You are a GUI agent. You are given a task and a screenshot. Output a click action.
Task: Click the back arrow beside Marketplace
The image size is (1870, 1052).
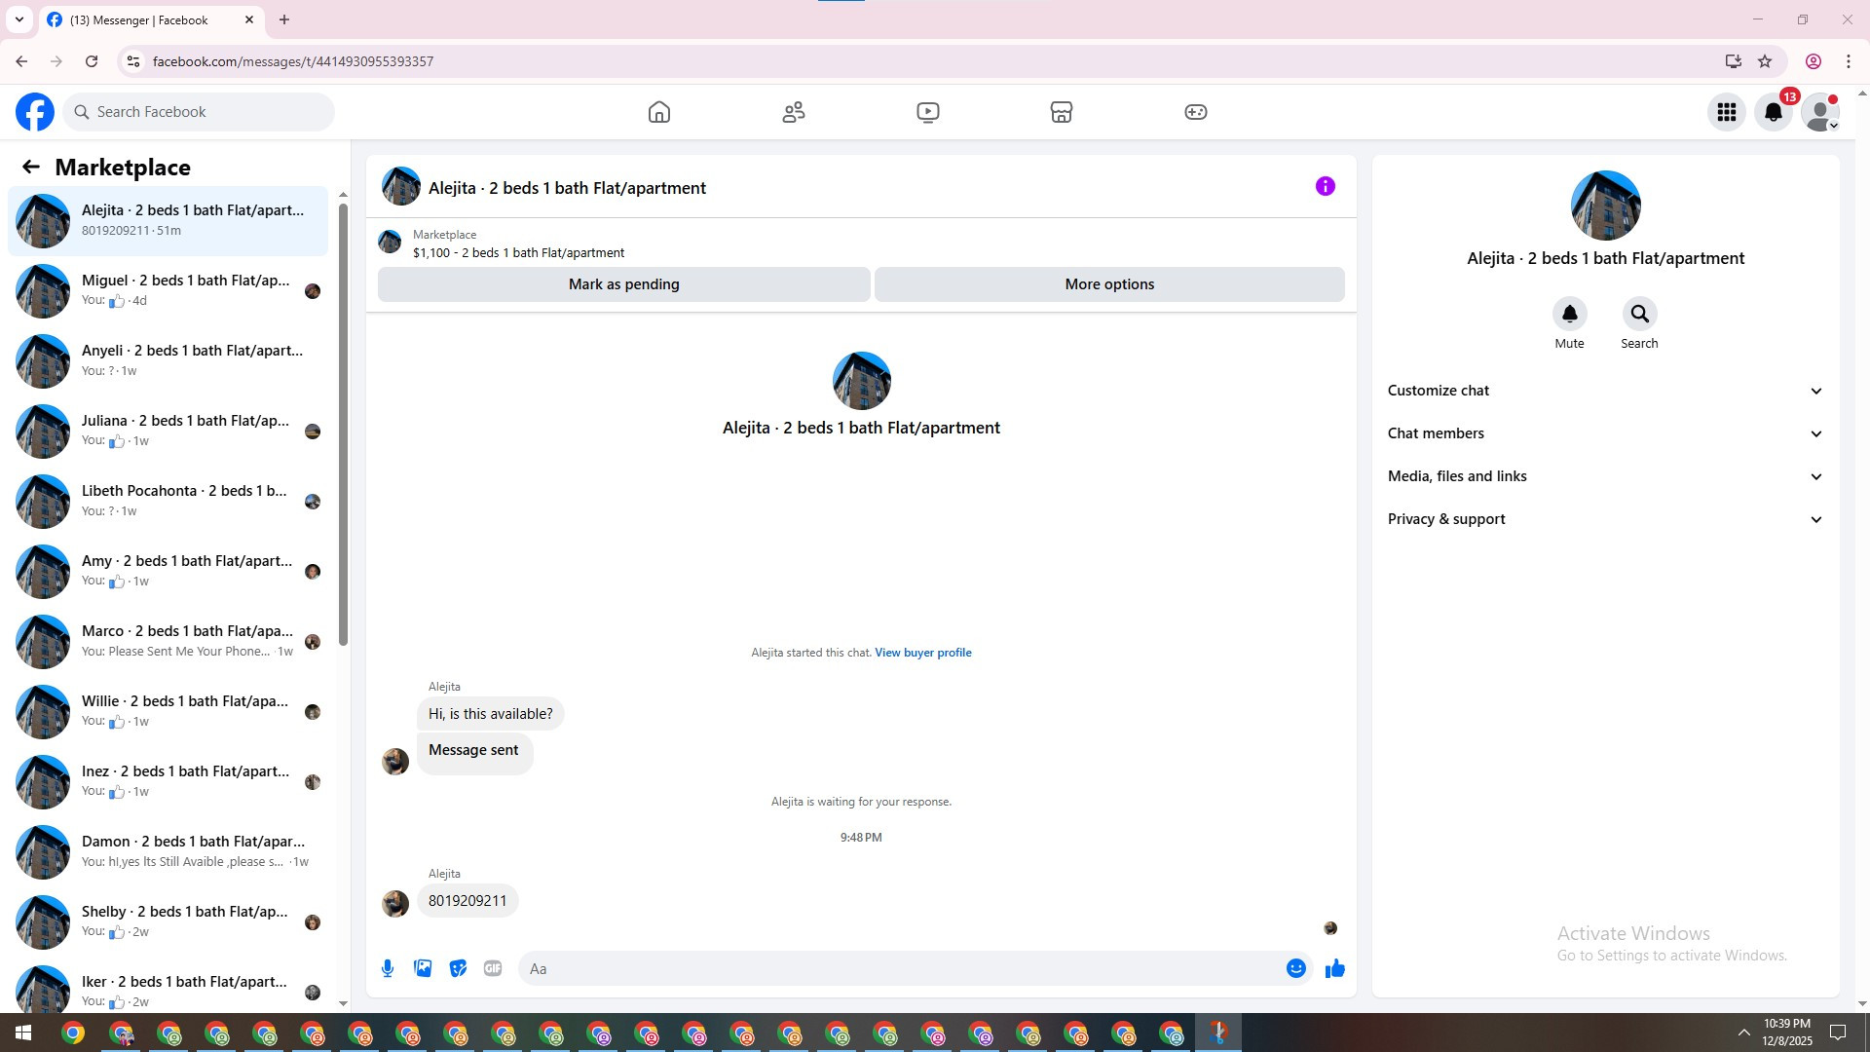coord(31,168)
